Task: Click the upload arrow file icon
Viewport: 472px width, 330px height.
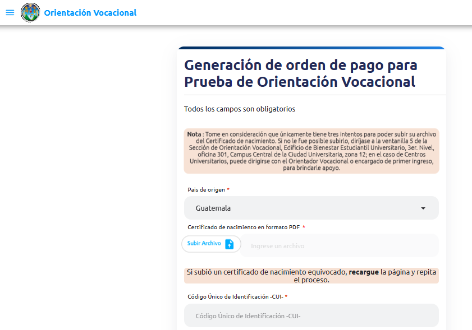Action: 229,244
